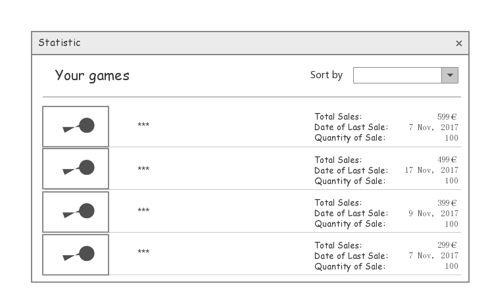Image resolution: width=490 pixels, height=303 pixels.
Task: Select the game thumbnail with 599 € sales
Action: coord(76,126)
